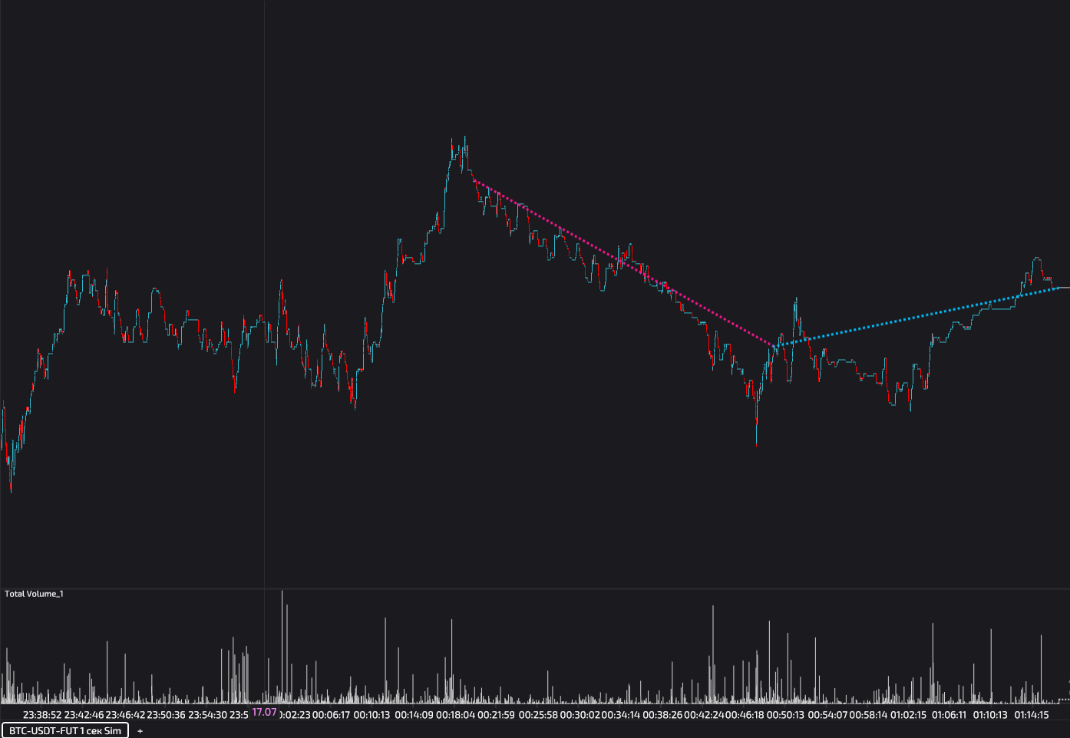Viewport: 1070px width, 738px height.
Task: Click the right endpoint of blue trendline
Action: [x=1058, y=288]
